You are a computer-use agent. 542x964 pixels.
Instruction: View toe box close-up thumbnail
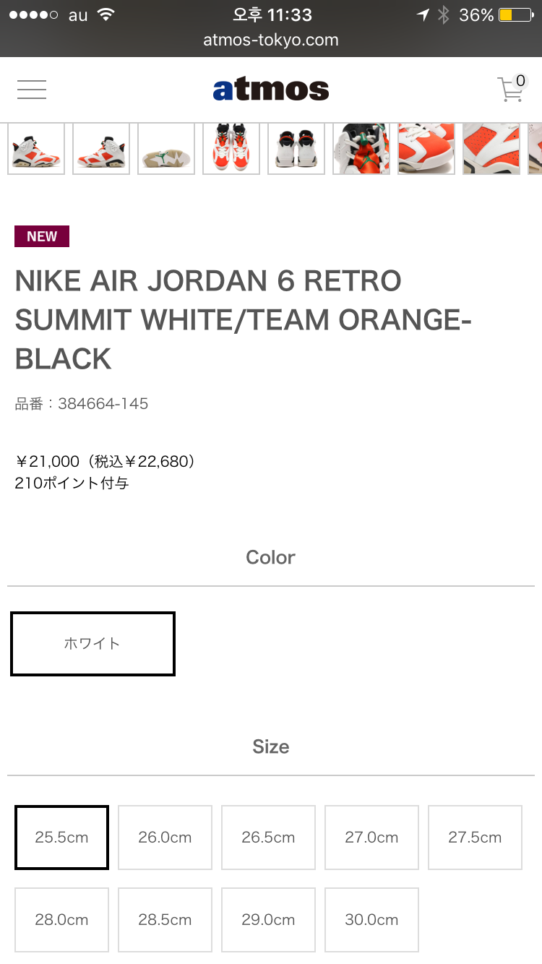(426, 149)
